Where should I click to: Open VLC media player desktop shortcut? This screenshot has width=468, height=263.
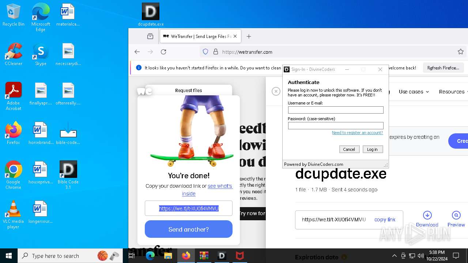pos(14,215)
